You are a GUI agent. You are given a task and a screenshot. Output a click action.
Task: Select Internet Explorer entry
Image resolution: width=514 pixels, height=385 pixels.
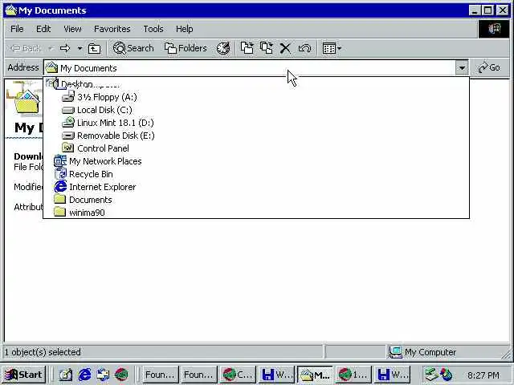pyautogui.click(x=256, y=187)
